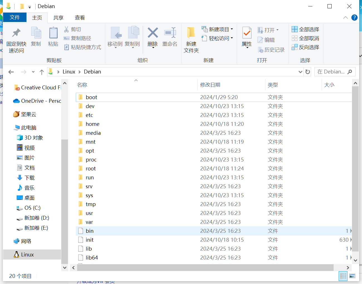This screenshot has height=284, width=362.
Task: Sort by the 修改日期 date column
Action: coord(231,85)
